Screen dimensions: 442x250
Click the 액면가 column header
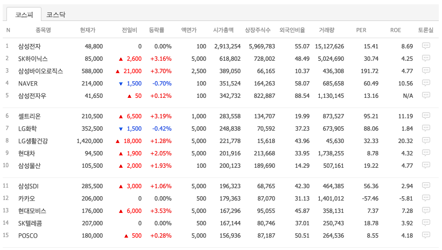coord(189,30)
